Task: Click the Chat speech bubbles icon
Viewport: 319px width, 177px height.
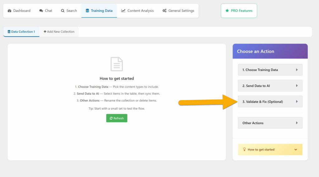Action: 41,11
